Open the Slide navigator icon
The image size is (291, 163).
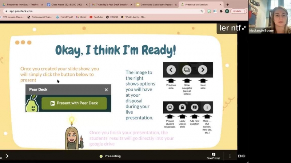pos(187,70)
